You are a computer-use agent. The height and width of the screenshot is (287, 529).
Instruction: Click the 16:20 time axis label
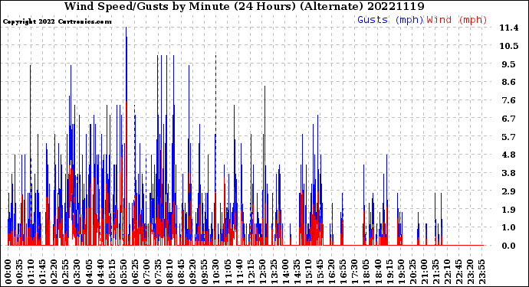tap(331, 271)
